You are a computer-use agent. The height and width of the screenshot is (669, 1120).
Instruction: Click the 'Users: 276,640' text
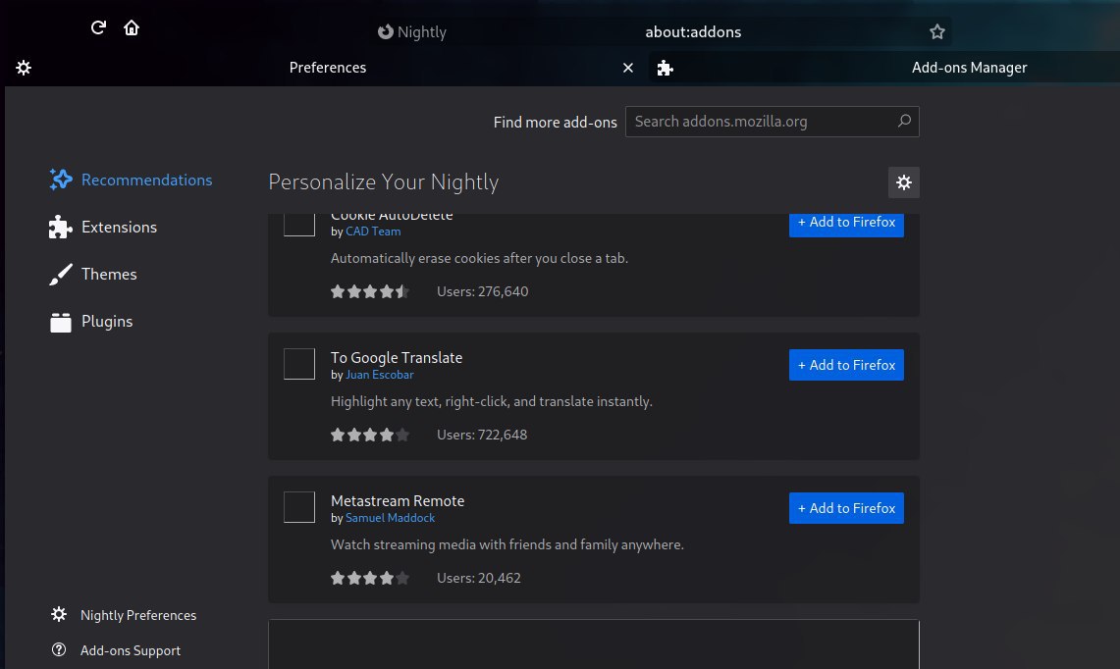coord(483,291)
